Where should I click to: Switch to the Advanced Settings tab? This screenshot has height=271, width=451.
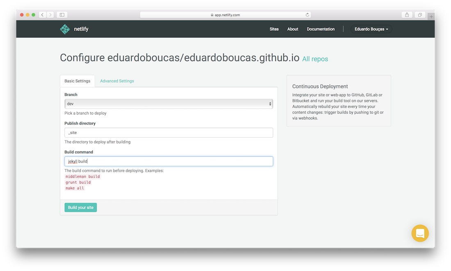pyautogui.click(x=117, y=81)
